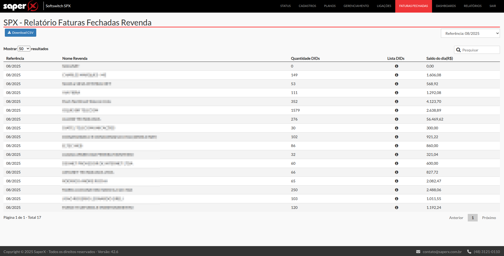This screenshot has height=256, width=504.
Task: Show DID list for row with 66 DIDs
Action: 396,172
